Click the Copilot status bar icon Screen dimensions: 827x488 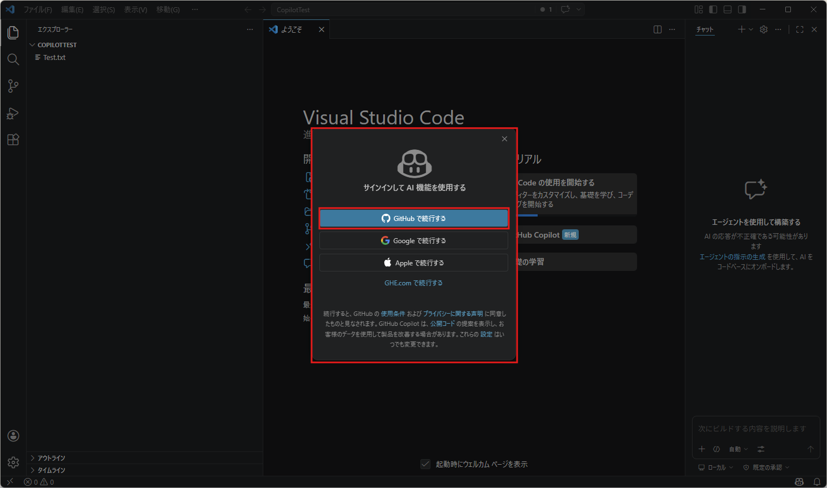(x=799, y=482)
